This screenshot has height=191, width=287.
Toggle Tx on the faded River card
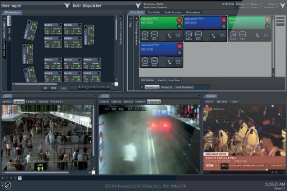pyautogui.click(x=267, y=20)
